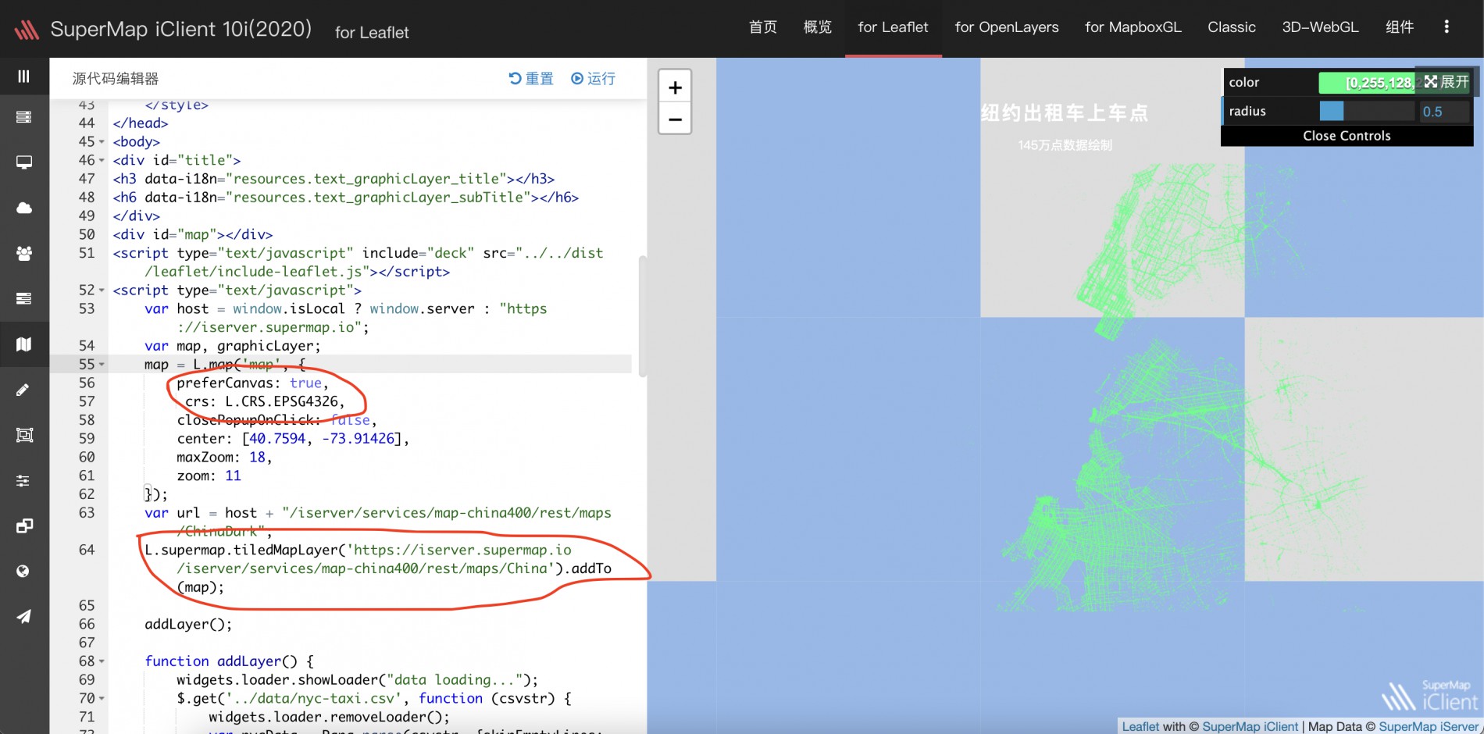Viewport: 1484px width, 734px height.
Task: Toggle the sidebar menu bars icon
Action: [x=24, y=76]
